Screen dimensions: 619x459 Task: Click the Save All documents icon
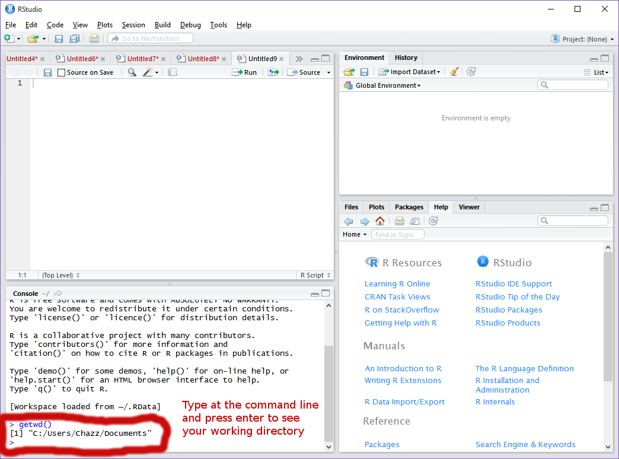[x=75, y=39]
